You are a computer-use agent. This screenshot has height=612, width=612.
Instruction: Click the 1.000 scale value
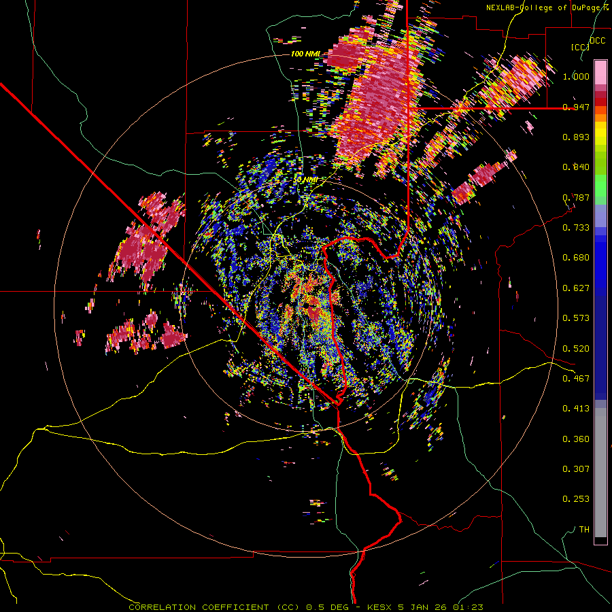pyautogui.click(x=576, y=76)
